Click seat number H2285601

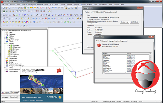98,28
